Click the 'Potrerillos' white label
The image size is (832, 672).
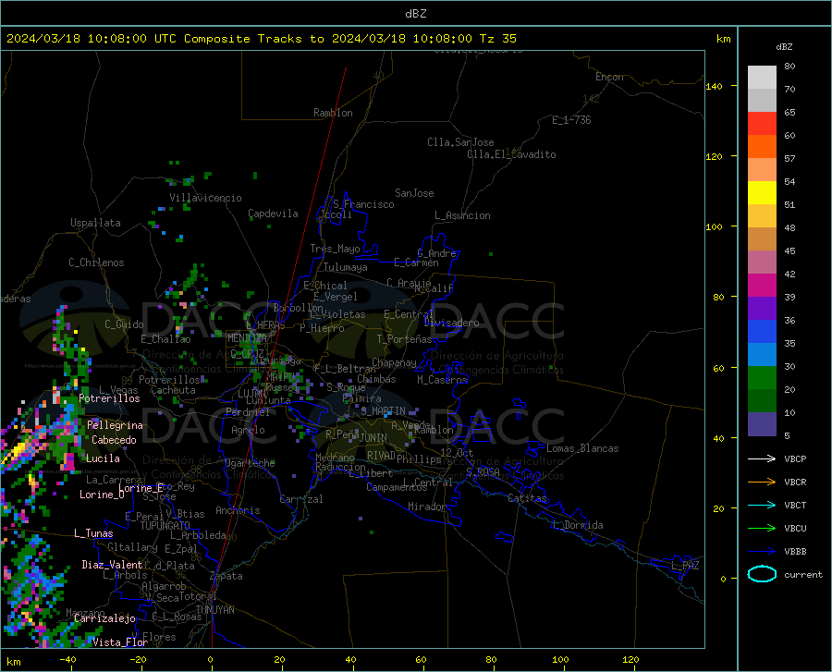coord(109,398)
